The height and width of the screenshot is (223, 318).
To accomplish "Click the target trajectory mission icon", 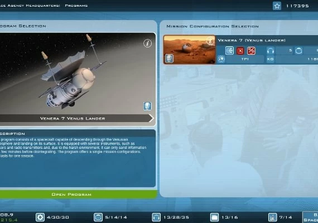I will tap(230, 51).
